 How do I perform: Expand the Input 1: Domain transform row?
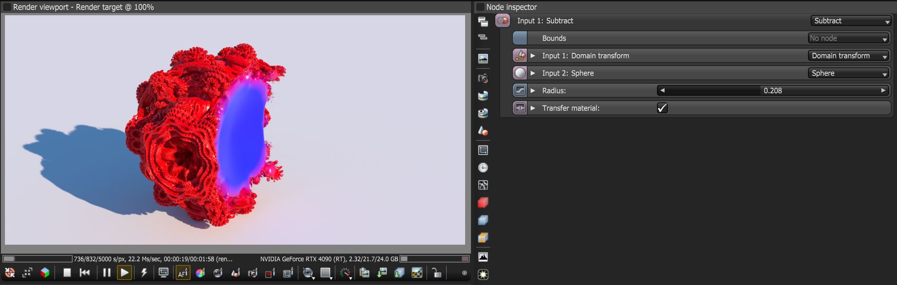[x=533, y=56]
